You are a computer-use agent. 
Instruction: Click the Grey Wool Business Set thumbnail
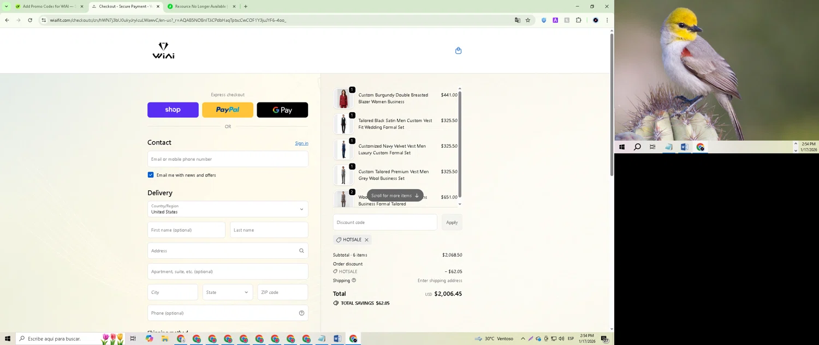pyautogui.click(x=343, y=175)
